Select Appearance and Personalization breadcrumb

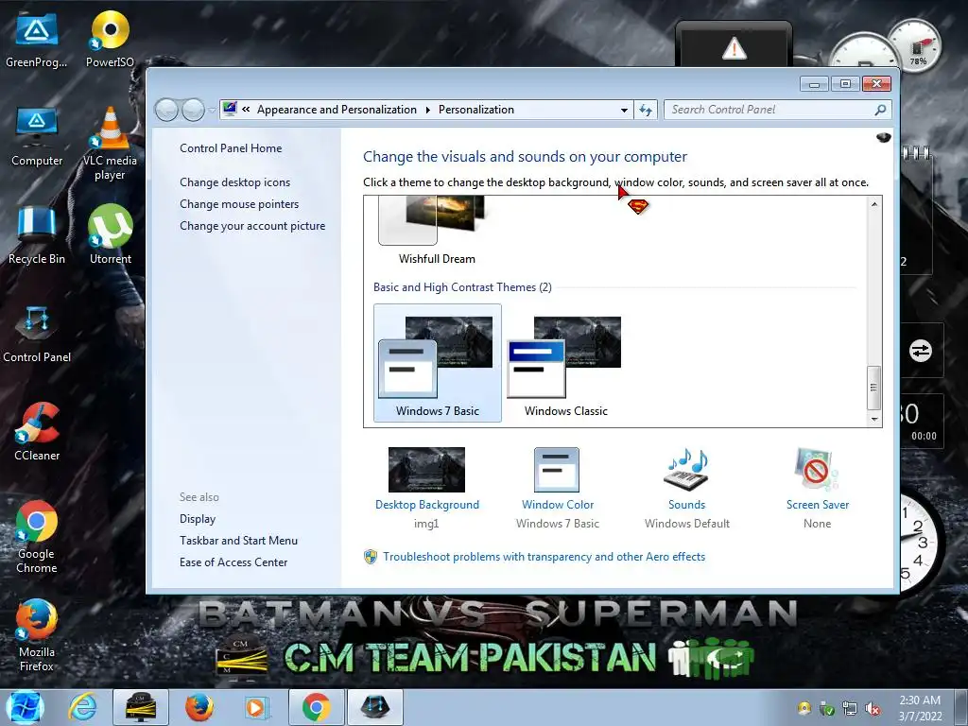click(x=337, y=110)
